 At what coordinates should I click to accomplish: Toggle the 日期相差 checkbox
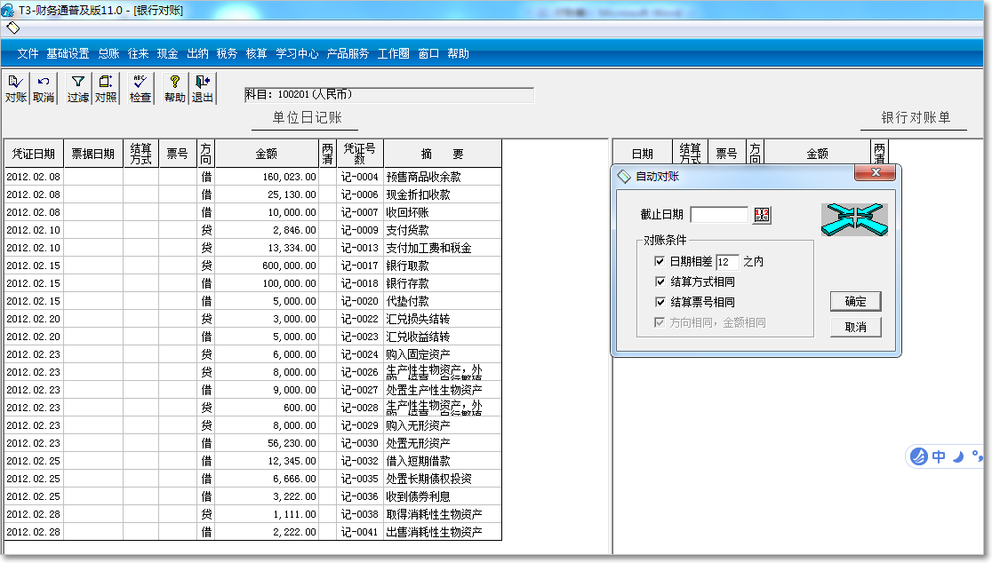point(660,262)
